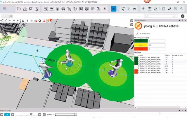Close the Animation Control panel
This screenshot has width=187, height=118.
pos(185,111)
